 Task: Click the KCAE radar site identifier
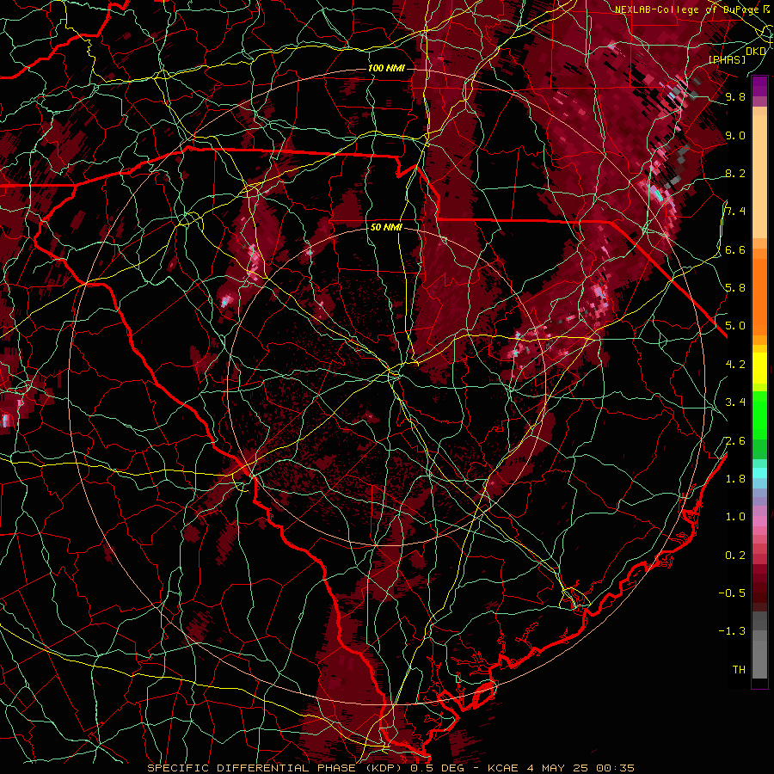502,768
